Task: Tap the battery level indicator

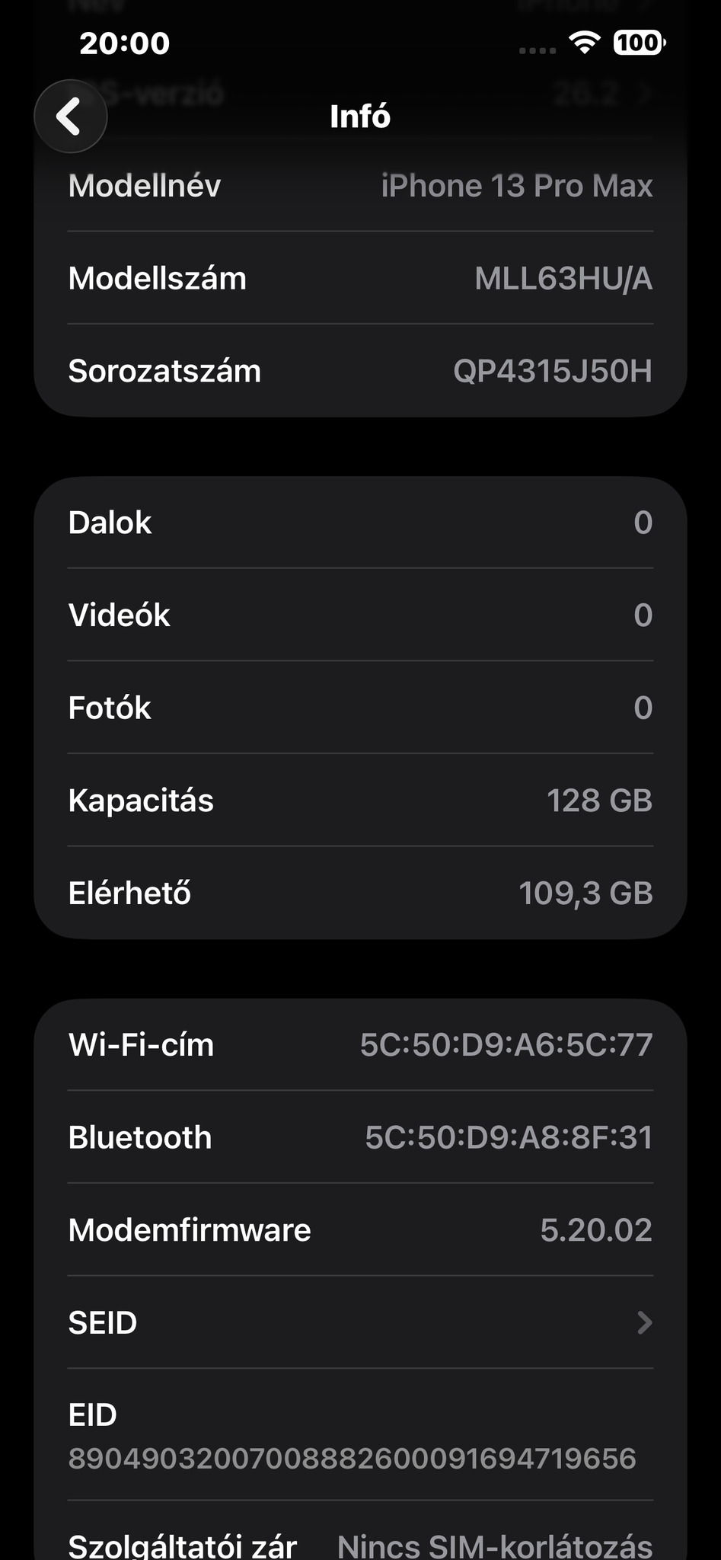Action: click(639, 43)
